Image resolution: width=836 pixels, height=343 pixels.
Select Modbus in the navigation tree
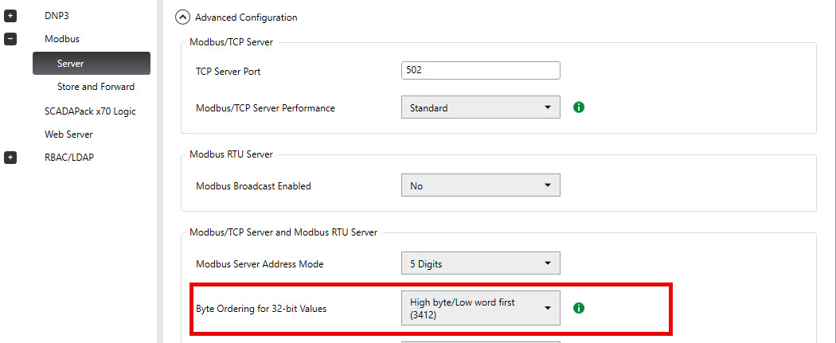coord(62,39)
